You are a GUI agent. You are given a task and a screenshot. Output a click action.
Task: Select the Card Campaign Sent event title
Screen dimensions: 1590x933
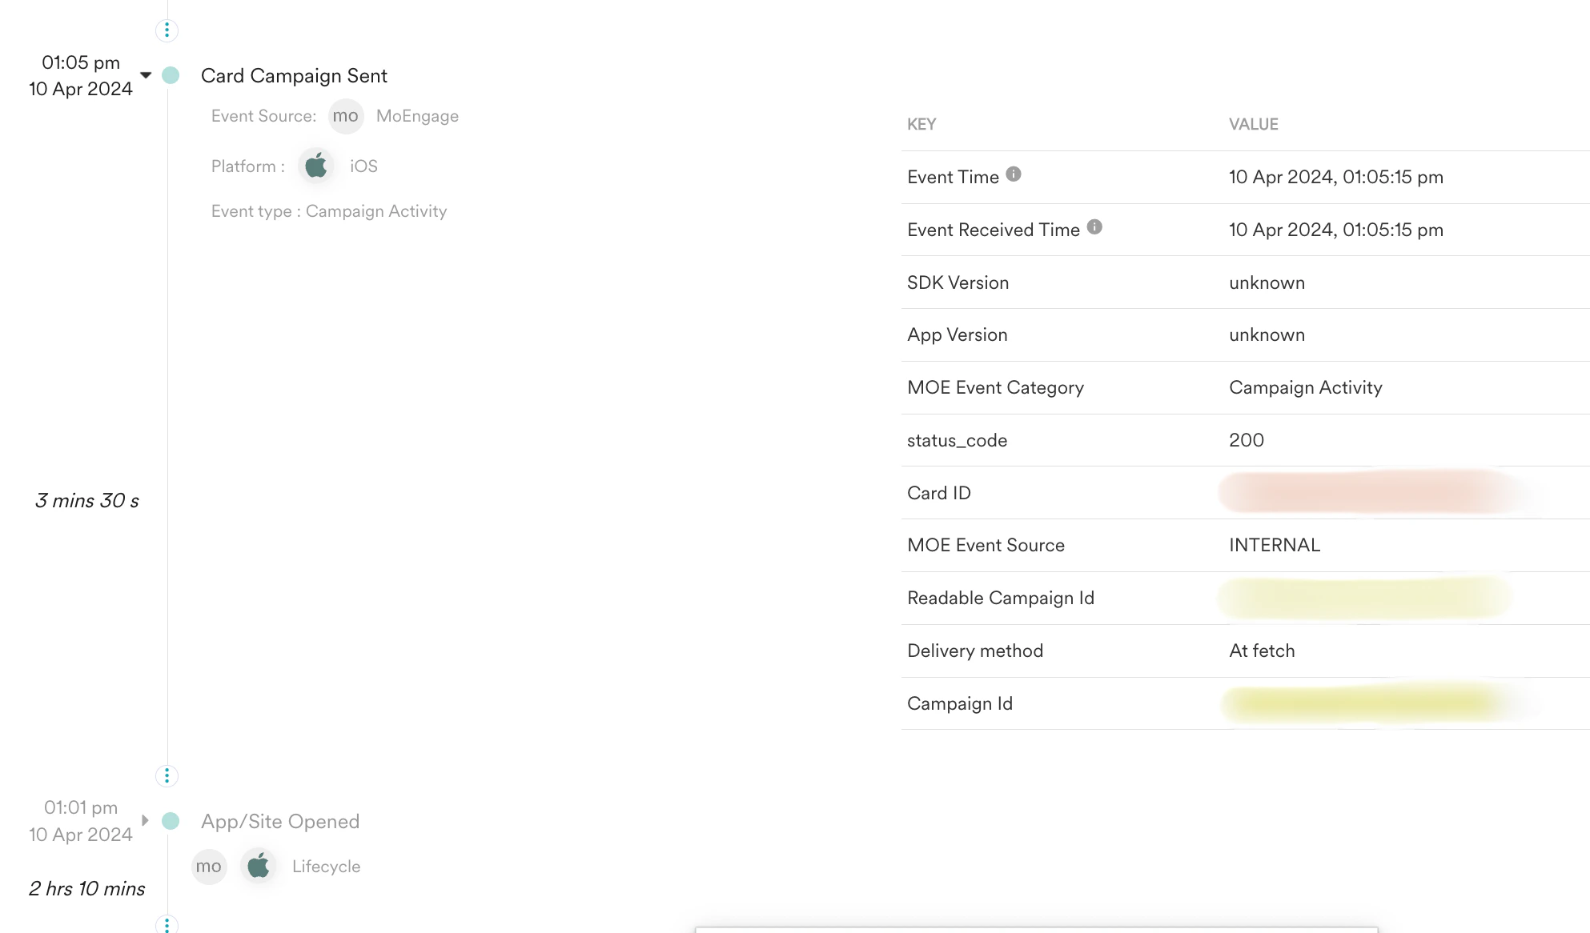click(295, 75)
